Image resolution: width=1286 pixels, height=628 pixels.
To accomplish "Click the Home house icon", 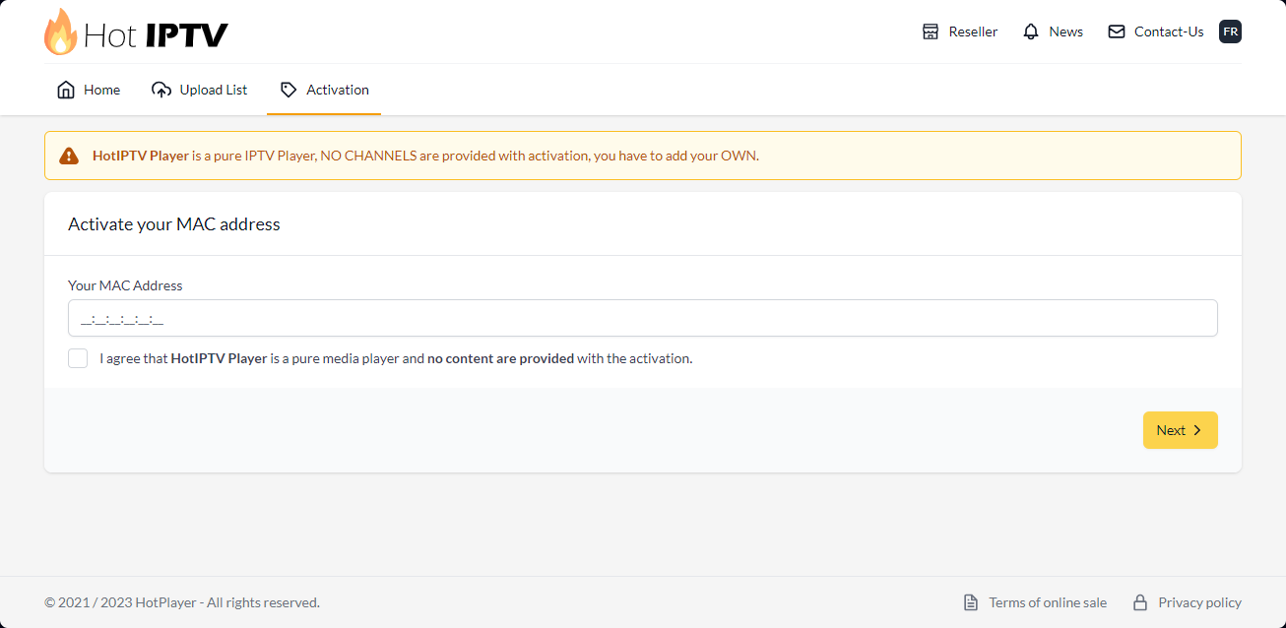I will pyautogui.click(x=66, y=90).
